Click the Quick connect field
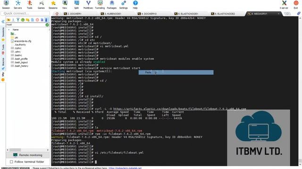This screenshot has height=169, width=302. [25, 14]
